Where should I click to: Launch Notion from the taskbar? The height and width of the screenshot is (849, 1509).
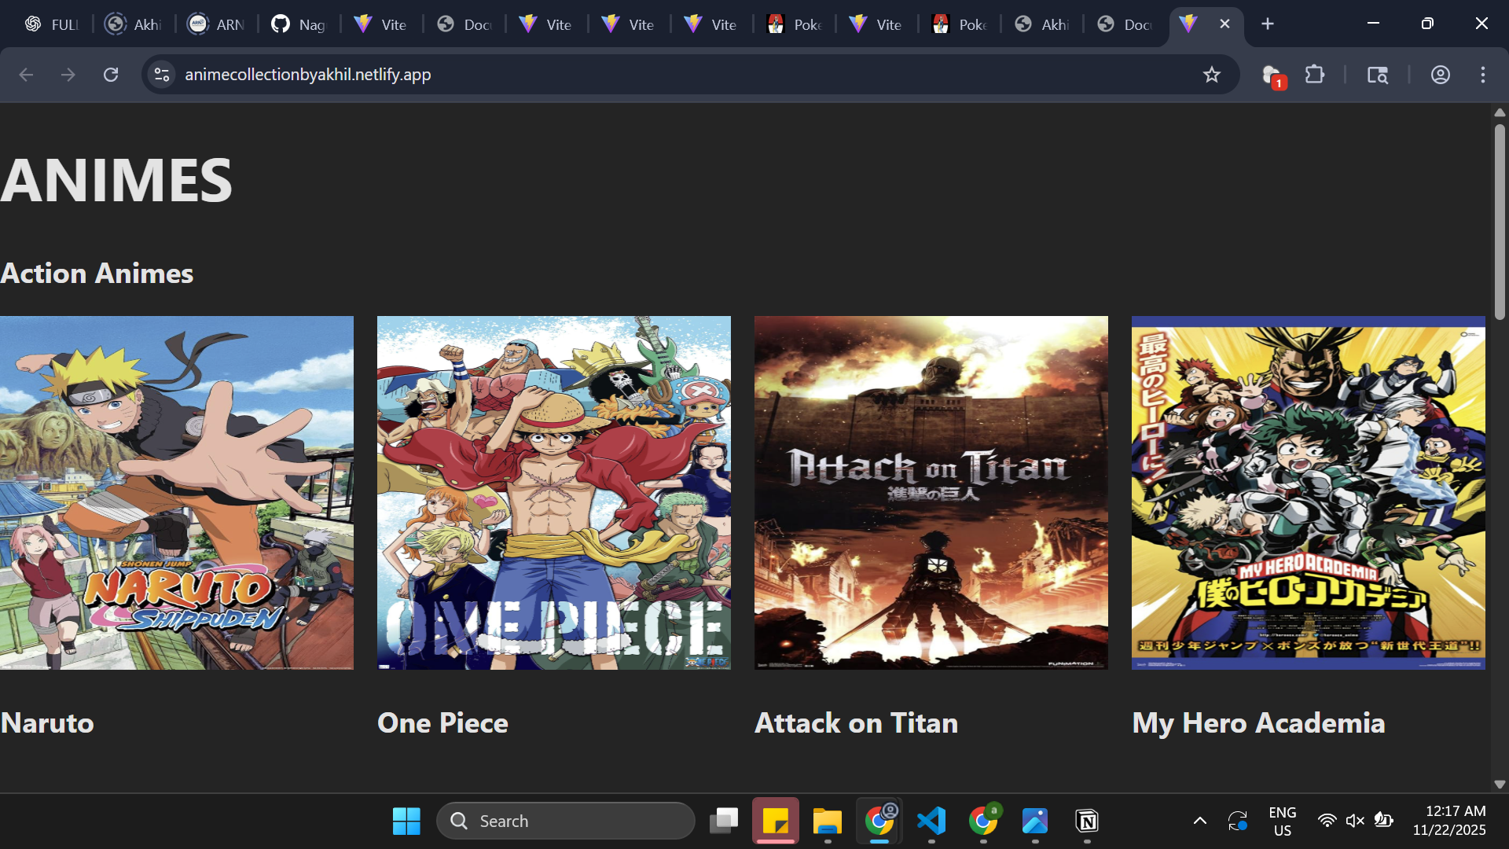(1087, 820)
